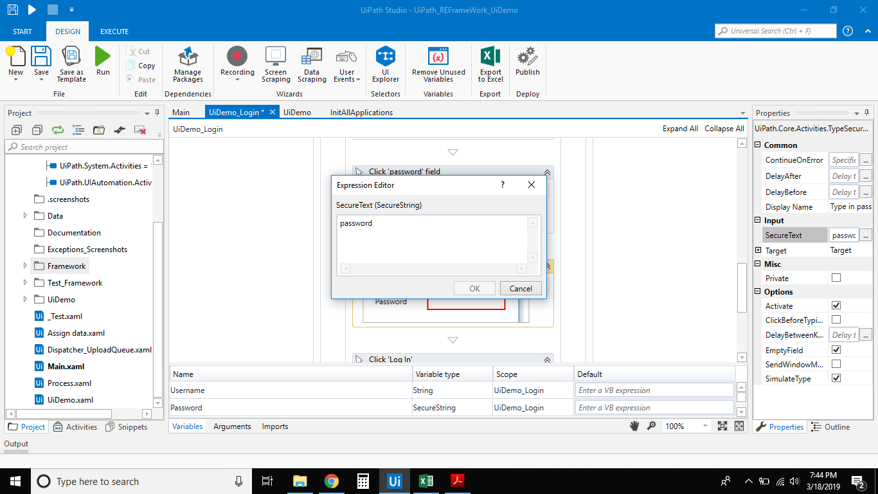
Task: Switch to the Arguments tab
Action: tap(232, 426)
